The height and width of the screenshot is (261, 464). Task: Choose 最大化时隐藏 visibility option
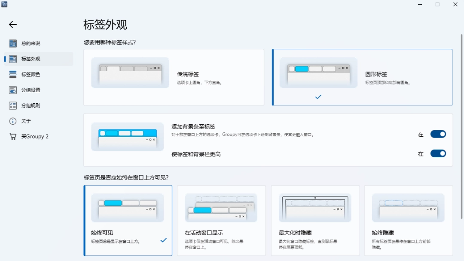(x=315, y=220)
